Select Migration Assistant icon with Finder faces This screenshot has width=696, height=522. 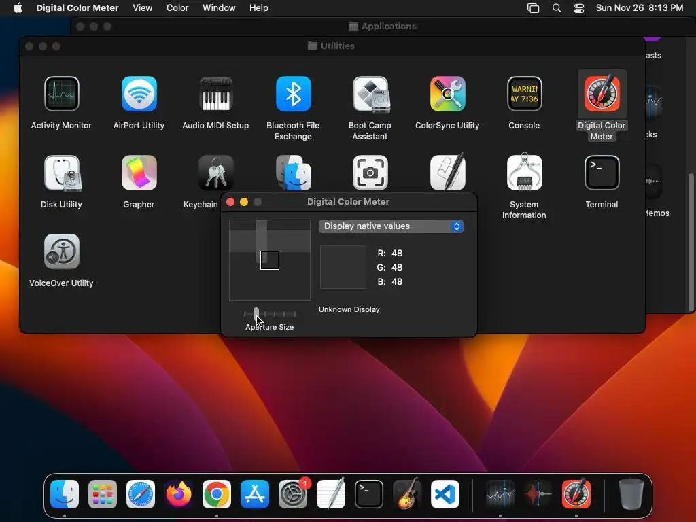click(x=293, y=173)
